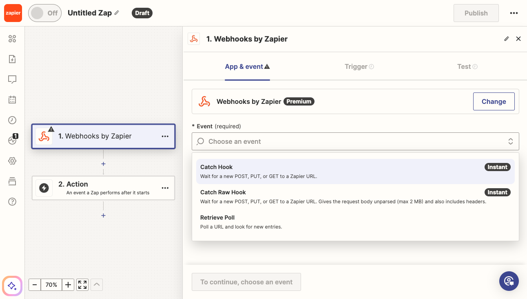527x299 pixels.
Task: Click the edit pencil in step panel header
Action: pos(507,39)
